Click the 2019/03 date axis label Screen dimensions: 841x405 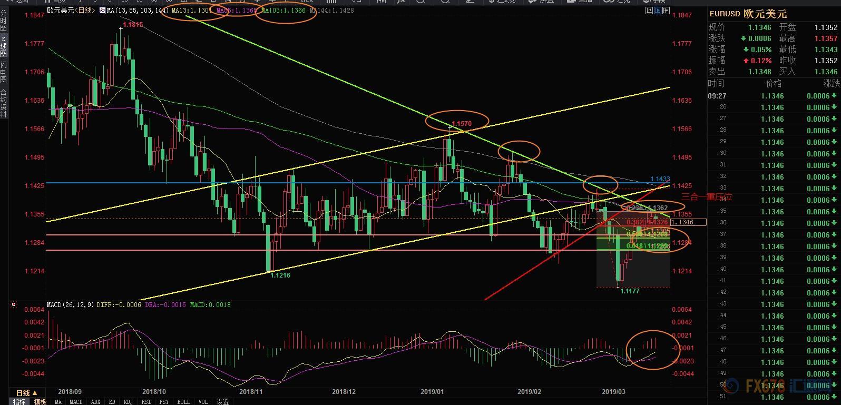(x=613, y=391)
